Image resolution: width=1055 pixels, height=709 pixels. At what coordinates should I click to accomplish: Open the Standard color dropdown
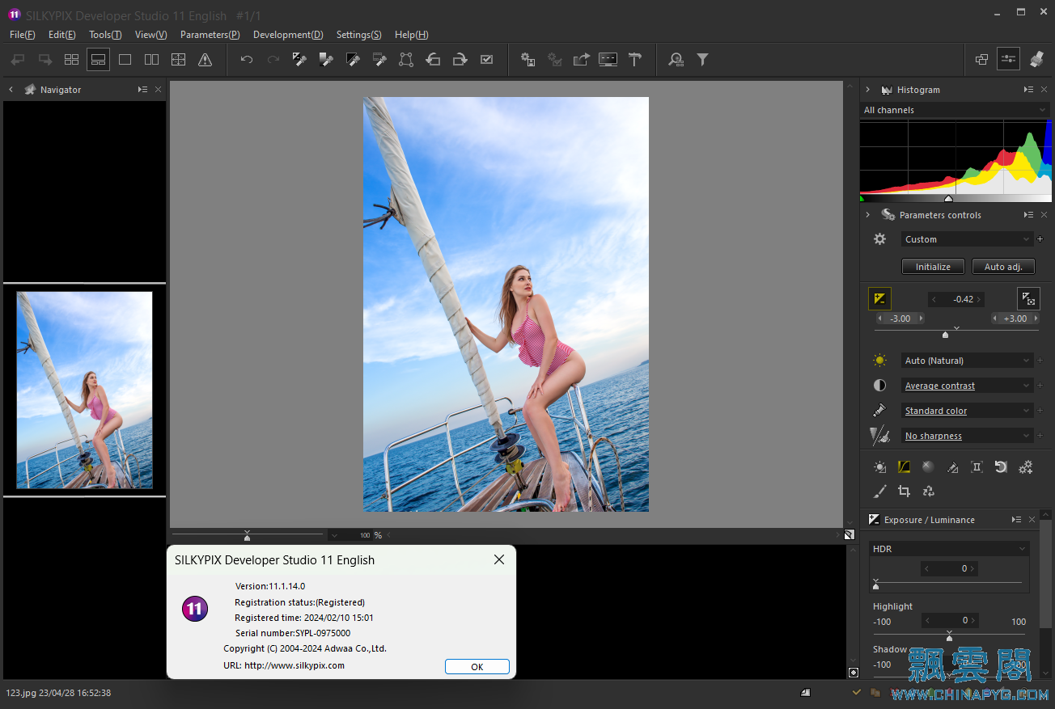pyautogui.click(x=967, y=411)
